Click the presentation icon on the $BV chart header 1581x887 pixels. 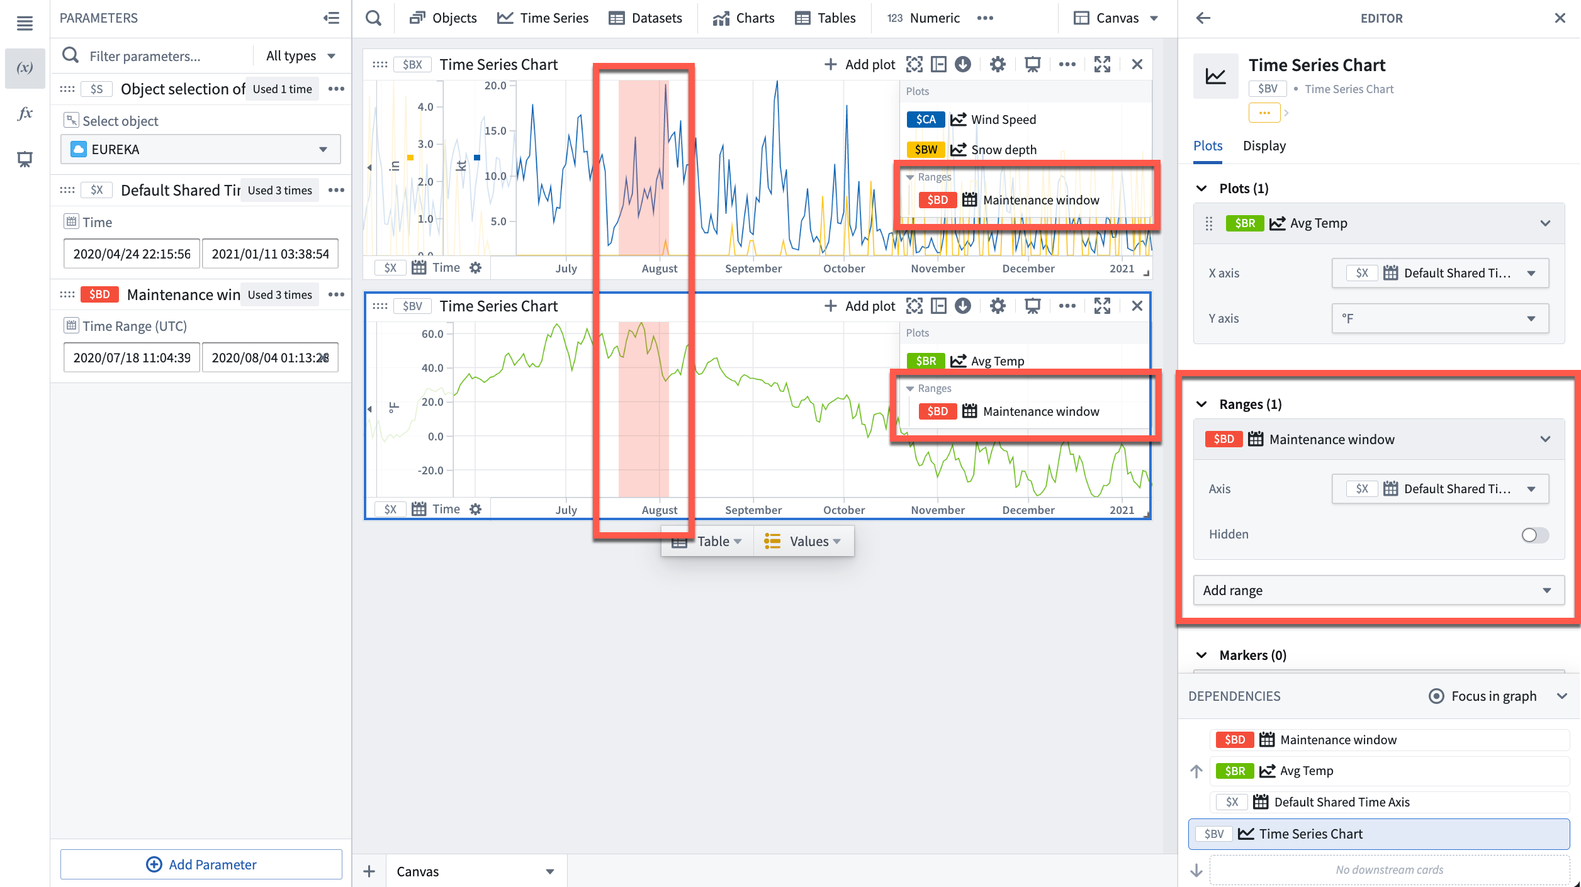[1033, 306]
